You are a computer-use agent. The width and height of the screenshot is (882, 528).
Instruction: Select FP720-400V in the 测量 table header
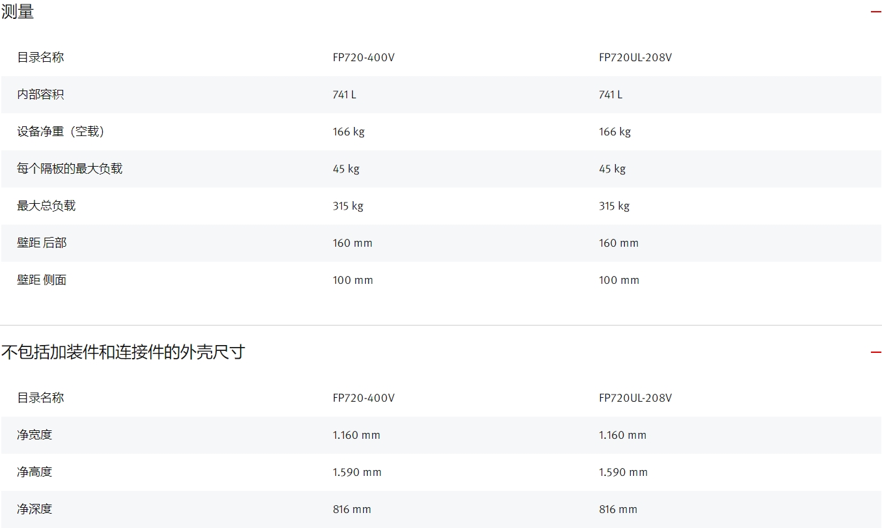point(364,57)
